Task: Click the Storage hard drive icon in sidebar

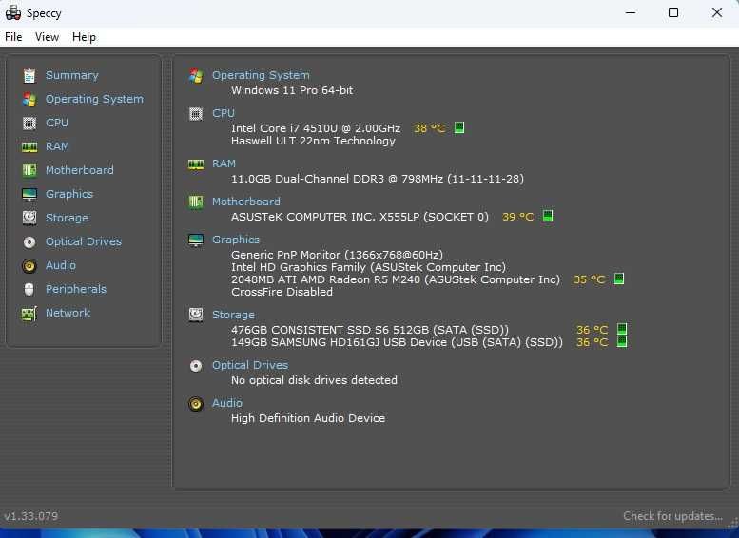Action: point(29,218)
